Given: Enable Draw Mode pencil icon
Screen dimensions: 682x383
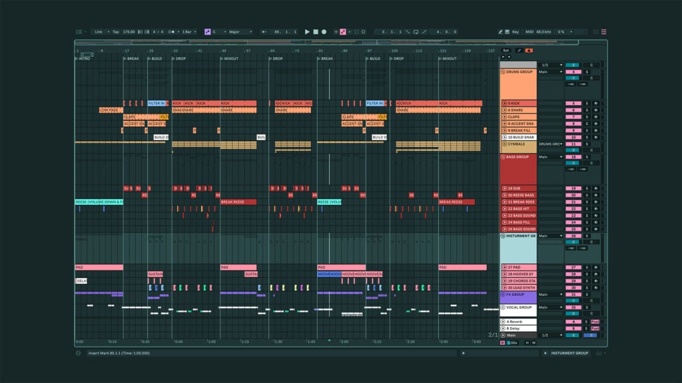Looking at the screenshot, I should point(500,32).
